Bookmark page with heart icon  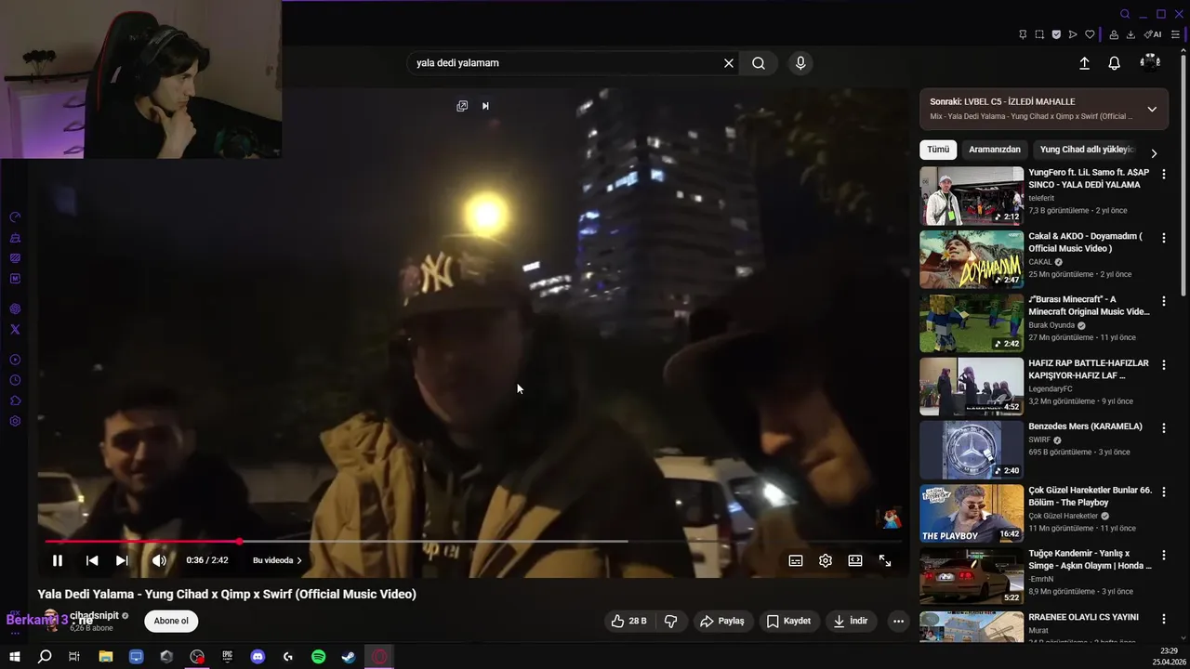(x=1090, y=34)
